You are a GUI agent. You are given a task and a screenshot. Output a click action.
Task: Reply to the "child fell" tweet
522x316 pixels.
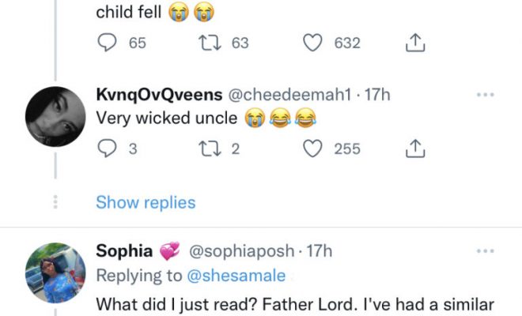coord(107,43)
